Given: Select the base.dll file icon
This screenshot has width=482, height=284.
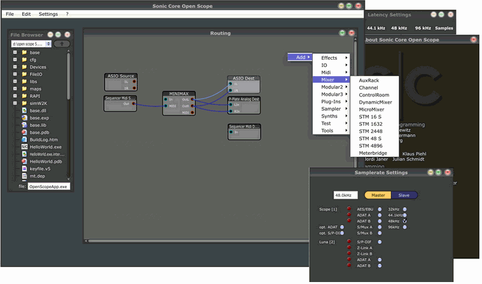Looking at the screenshot, I should coord(24,111).
